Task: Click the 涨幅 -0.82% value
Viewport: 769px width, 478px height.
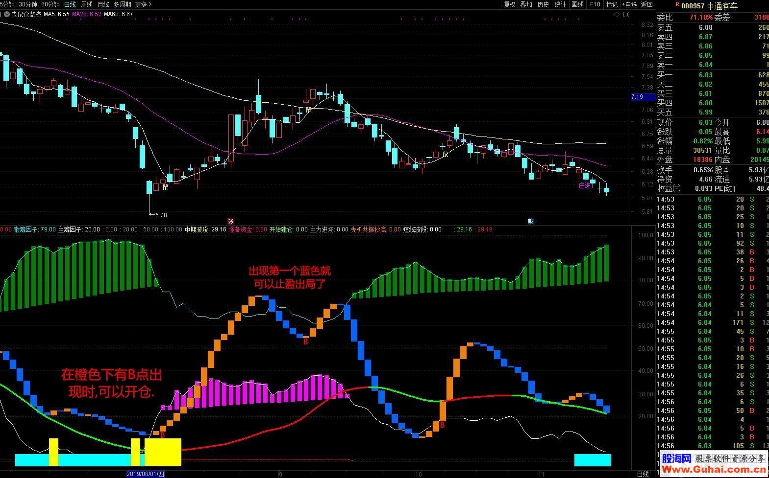Action: (x=701, y=141)
